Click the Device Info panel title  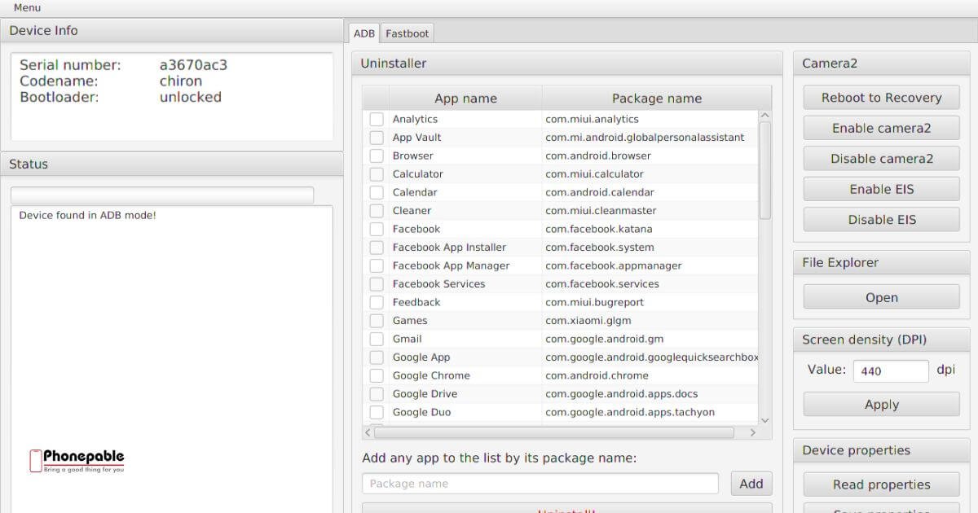point(43,31)
